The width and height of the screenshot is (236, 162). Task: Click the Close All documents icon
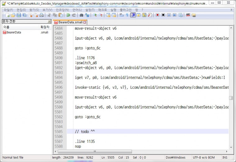36,15
